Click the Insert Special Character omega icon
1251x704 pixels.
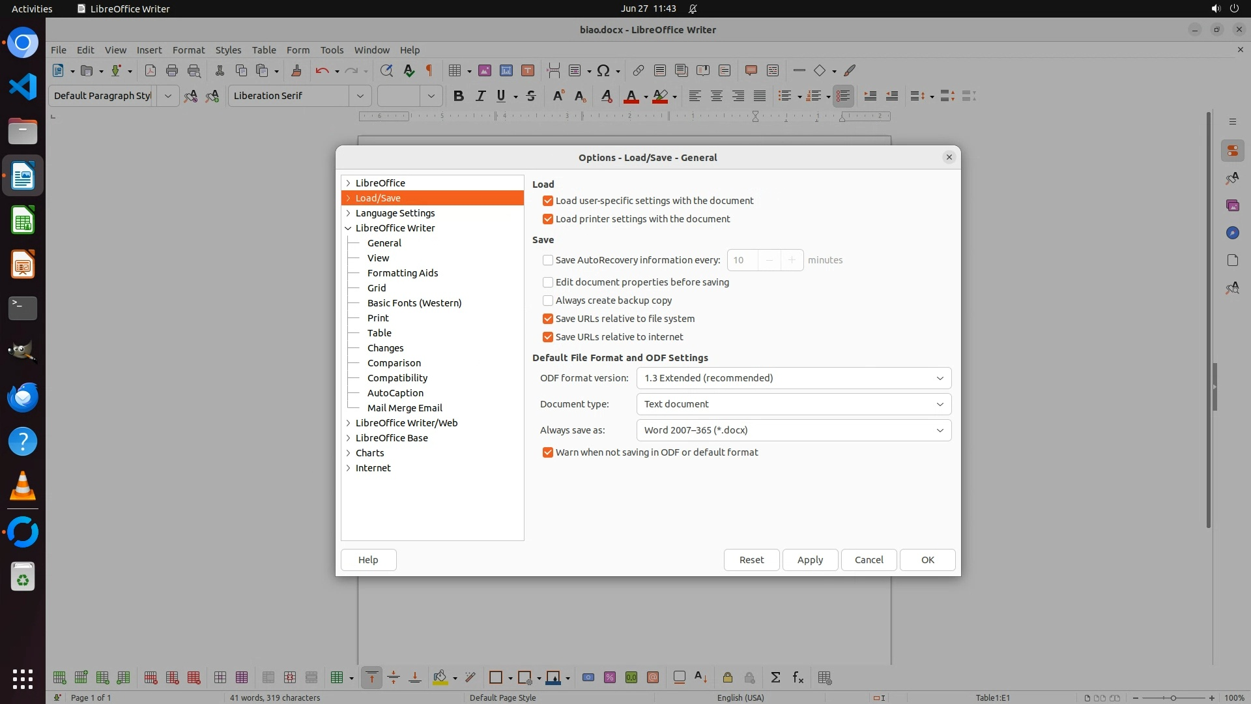click(x=603, y=70)
